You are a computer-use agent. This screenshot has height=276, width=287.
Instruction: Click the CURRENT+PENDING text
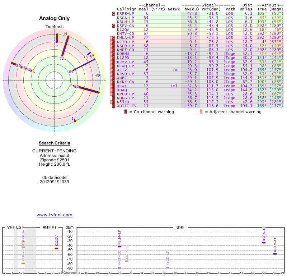(55, 151)
